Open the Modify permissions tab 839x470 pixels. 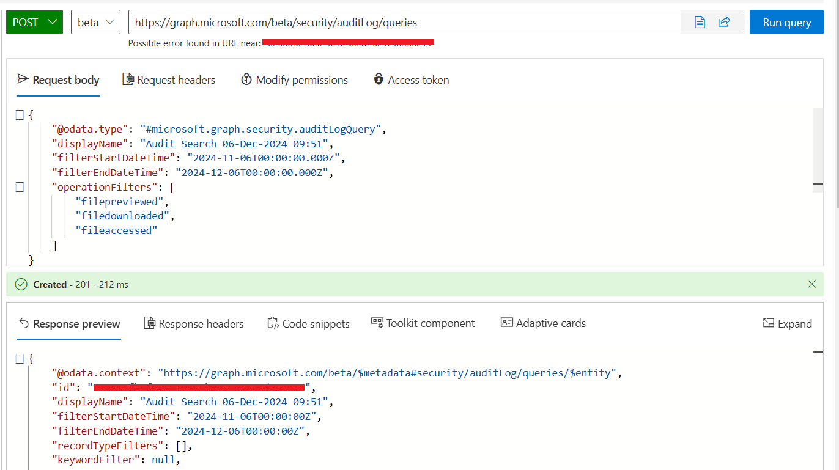[294, 80]
